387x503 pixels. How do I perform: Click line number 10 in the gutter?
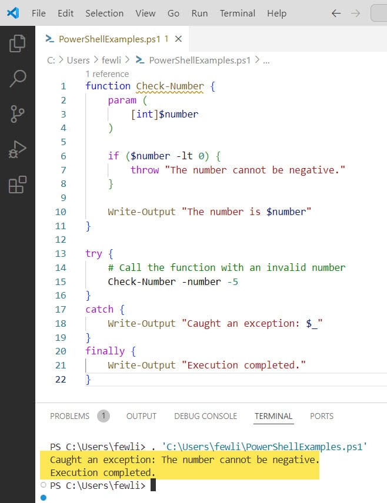pyautogui.click(x=61, y=212)
